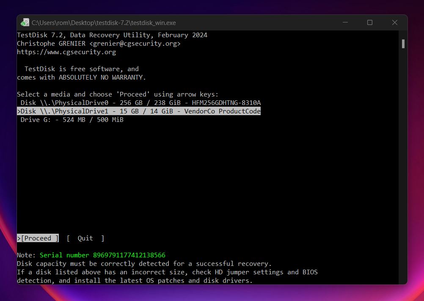Click the 'Select a media and choose' prompt

[118, 94]
